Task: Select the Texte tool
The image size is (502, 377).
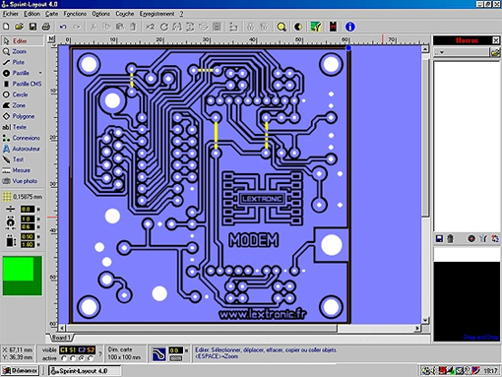Action: [23, 127]
